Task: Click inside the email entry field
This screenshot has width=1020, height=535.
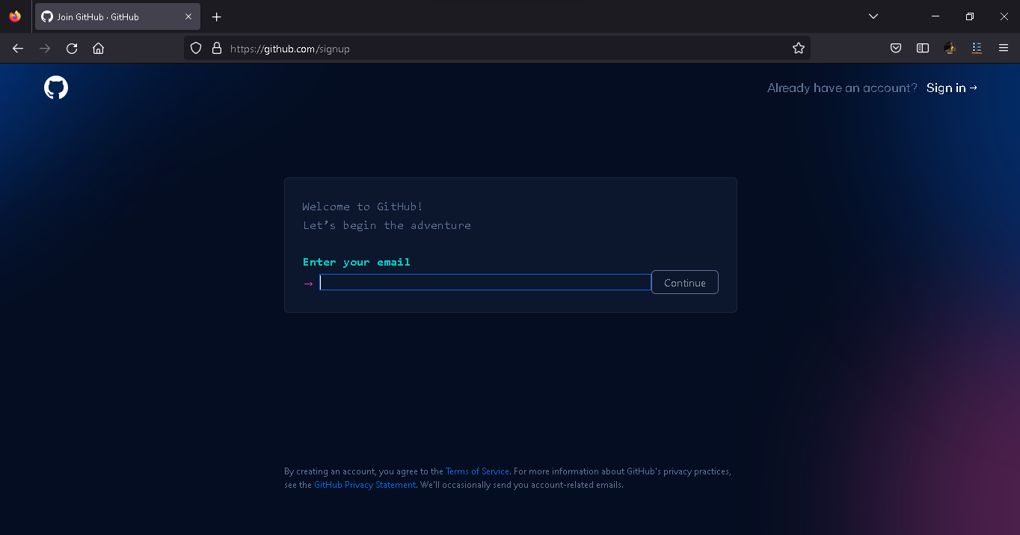Action: 485,282
